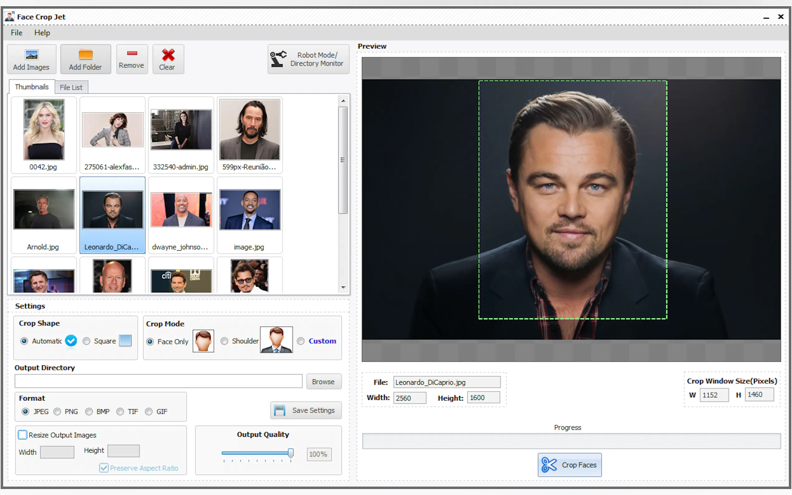Click the crop window H field 1460
This screenshot has width=792, height=495.
coord(759,394)
